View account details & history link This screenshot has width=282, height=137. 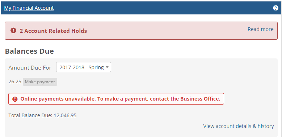(239, 126)
